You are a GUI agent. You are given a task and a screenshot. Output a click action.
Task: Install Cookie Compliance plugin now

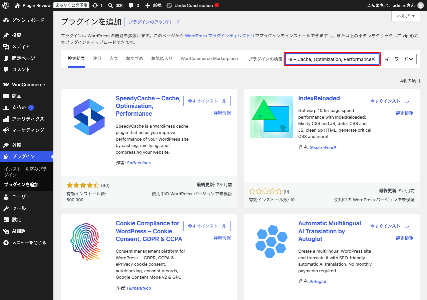pyautogui.click(x=207, y=226)
